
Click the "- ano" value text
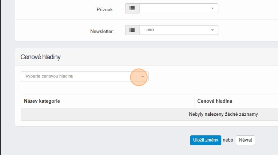tap(149, 30)
